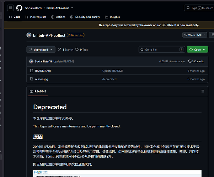The image size is (214, 177).
Task: Open Security and quality tab
Action: [85, 17]
